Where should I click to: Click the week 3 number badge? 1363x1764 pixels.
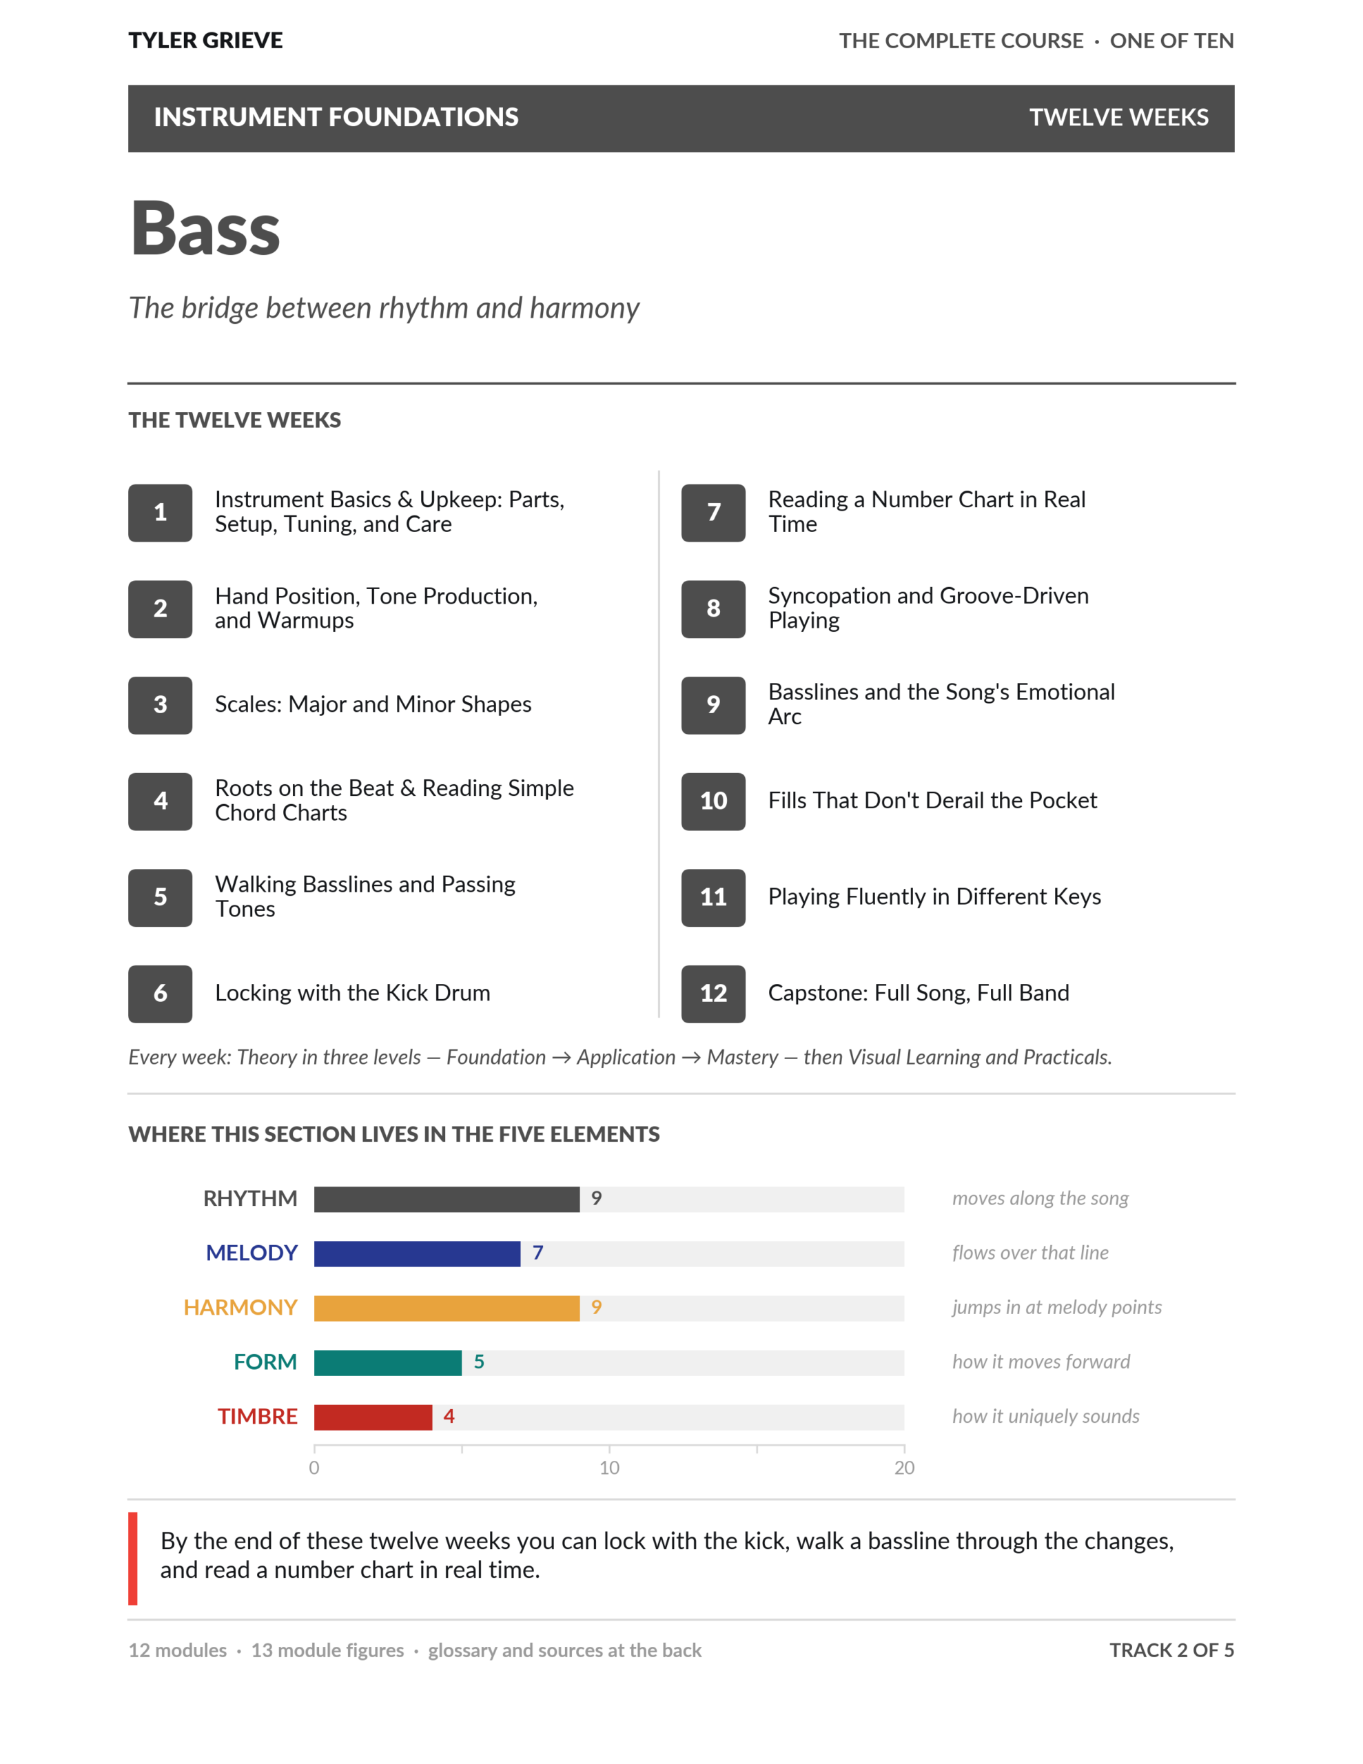tap(160, 704)
